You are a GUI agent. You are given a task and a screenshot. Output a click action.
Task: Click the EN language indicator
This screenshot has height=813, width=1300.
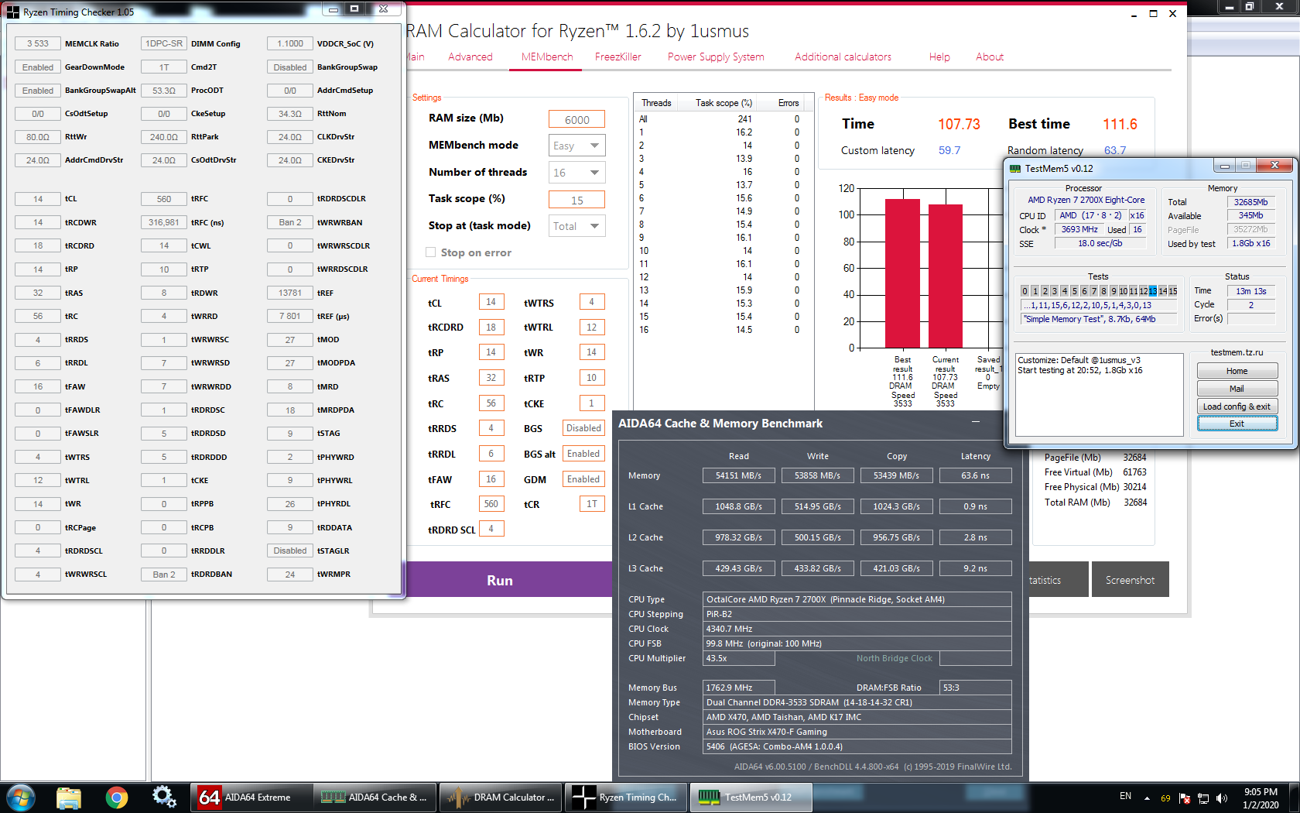1125,796
